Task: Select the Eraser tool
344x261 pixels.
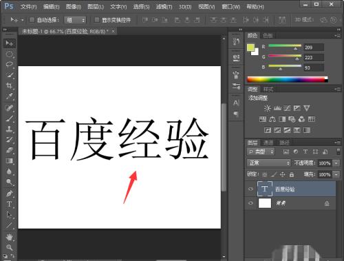Action: coord(9,150)
